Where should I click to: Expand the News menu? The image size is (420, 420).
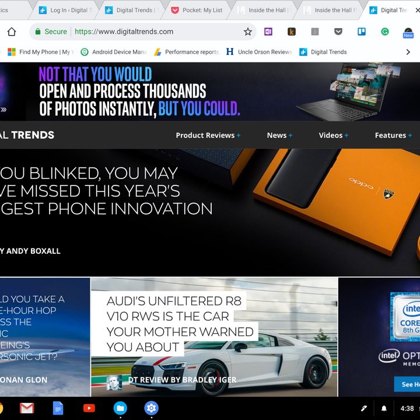tap(279, 135)
